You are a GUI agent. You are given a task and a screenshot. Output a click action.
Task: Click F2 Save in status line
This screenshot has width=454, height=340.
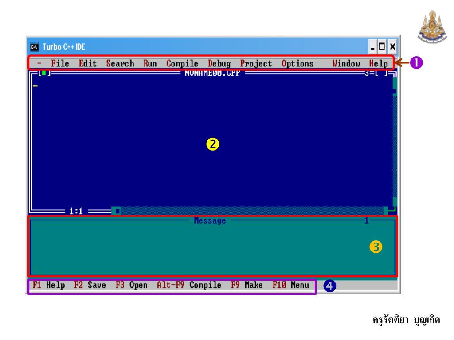(x=90, y=285)
